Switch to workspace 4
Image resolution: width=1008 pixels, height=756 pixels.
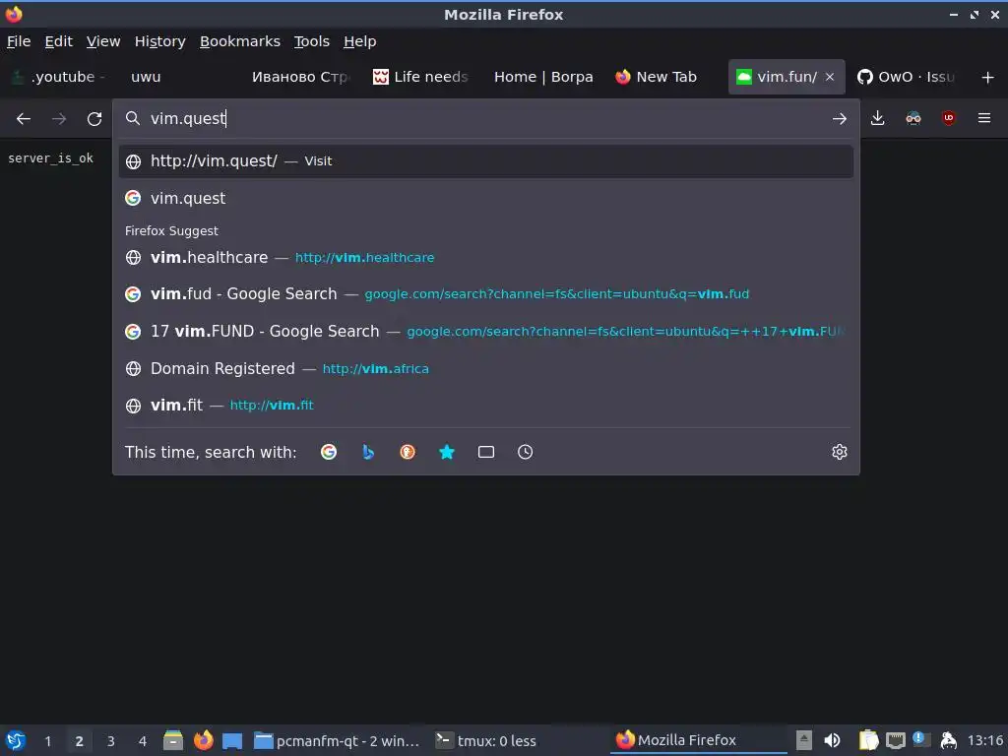click(x=142, y=741)
